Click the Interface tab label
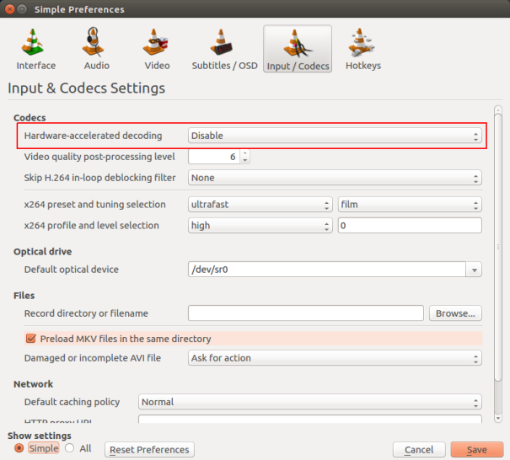This screenshot has height=460, width=510. (x=36, y=66)
